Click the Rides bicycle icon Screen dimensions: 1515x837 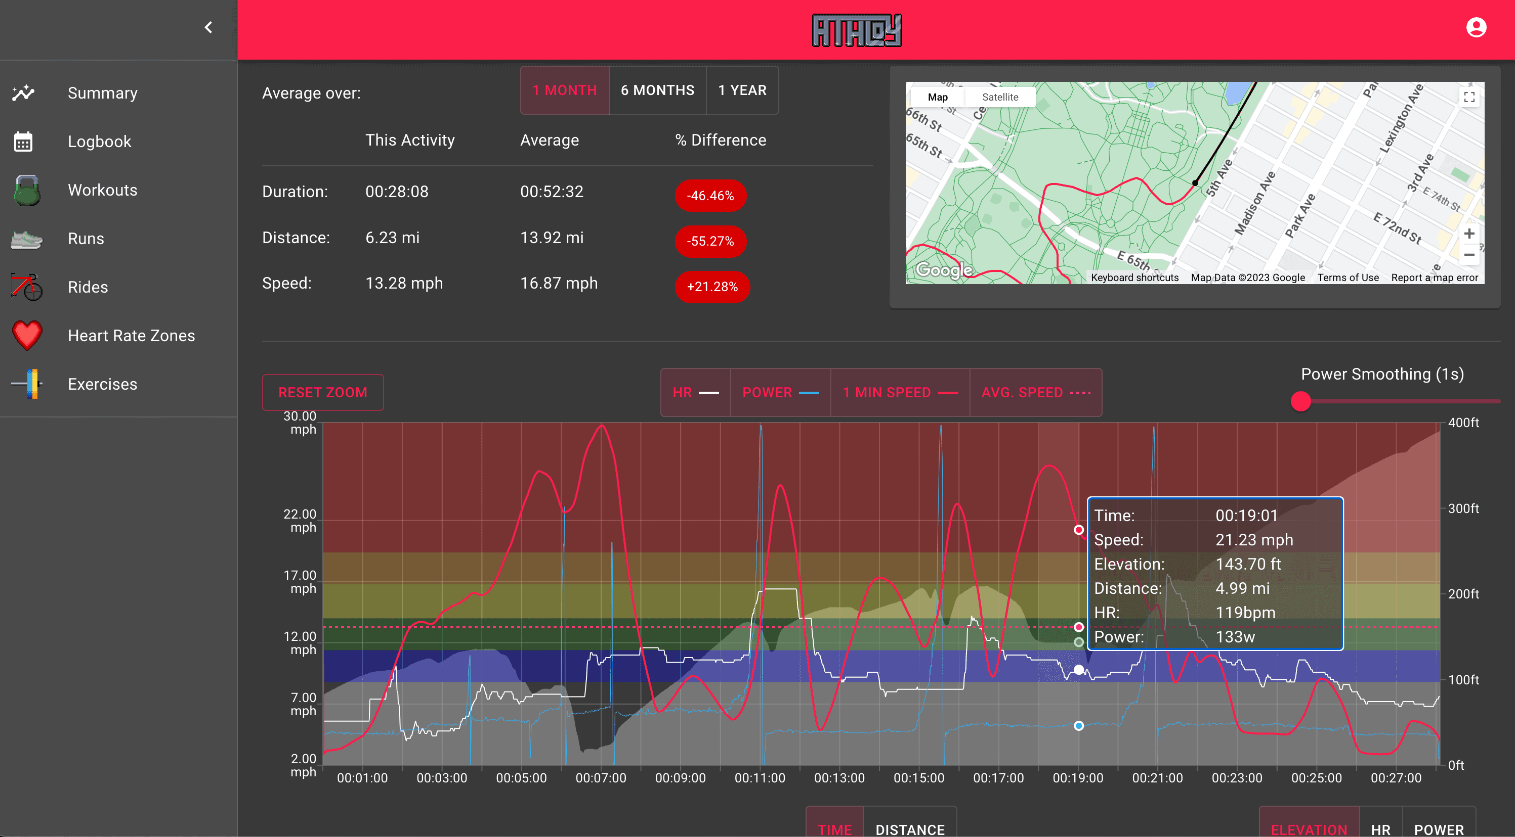[26, 287]
